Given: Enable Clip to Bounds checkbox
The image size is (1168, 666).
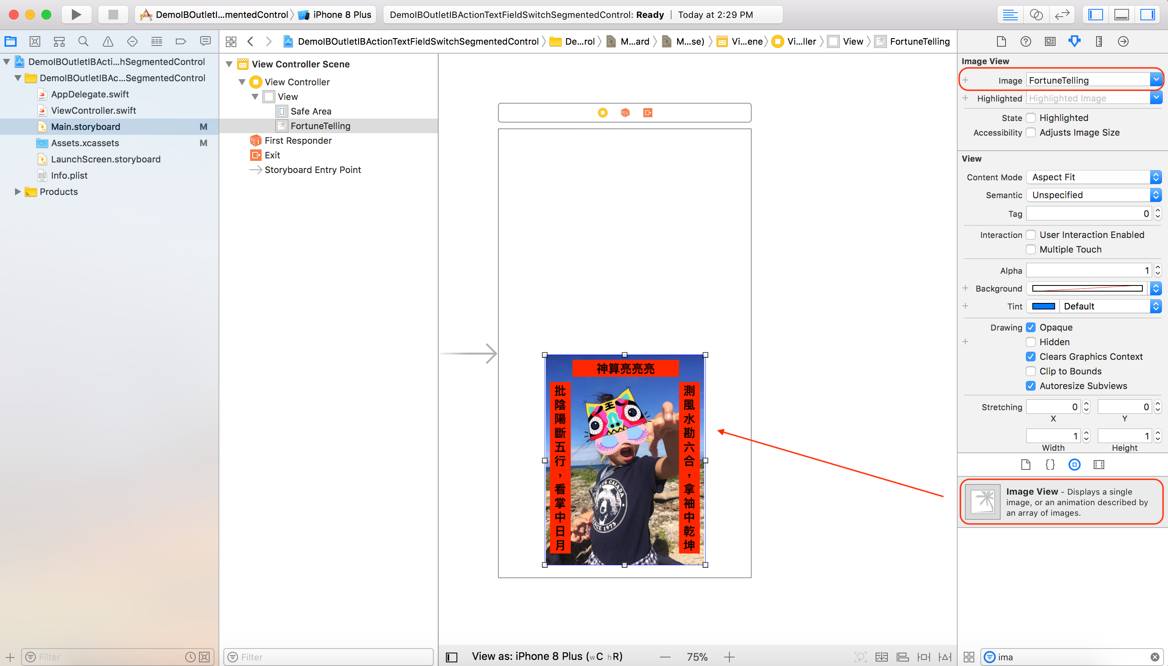Looking at the screenshot, I should pyautogui.click(x=1031, y=372).
